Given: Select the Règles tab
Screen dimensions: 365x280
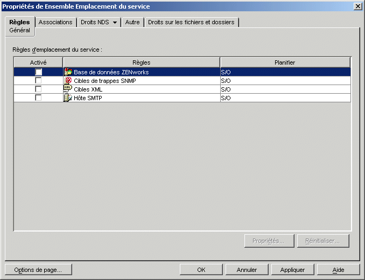Looking at the screenshot, I should (x=19, y=22).
